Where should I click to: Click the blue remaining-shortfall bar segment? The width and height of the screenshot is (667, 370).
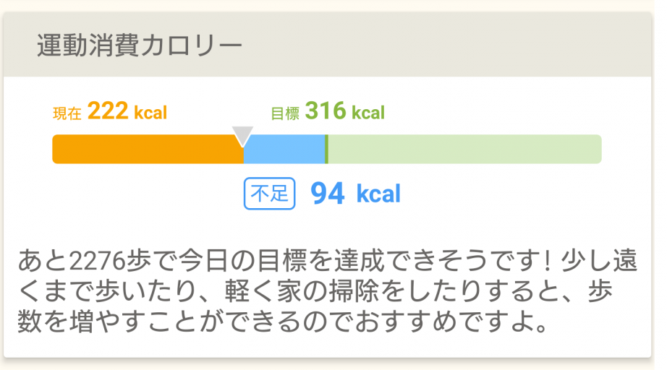284,149
